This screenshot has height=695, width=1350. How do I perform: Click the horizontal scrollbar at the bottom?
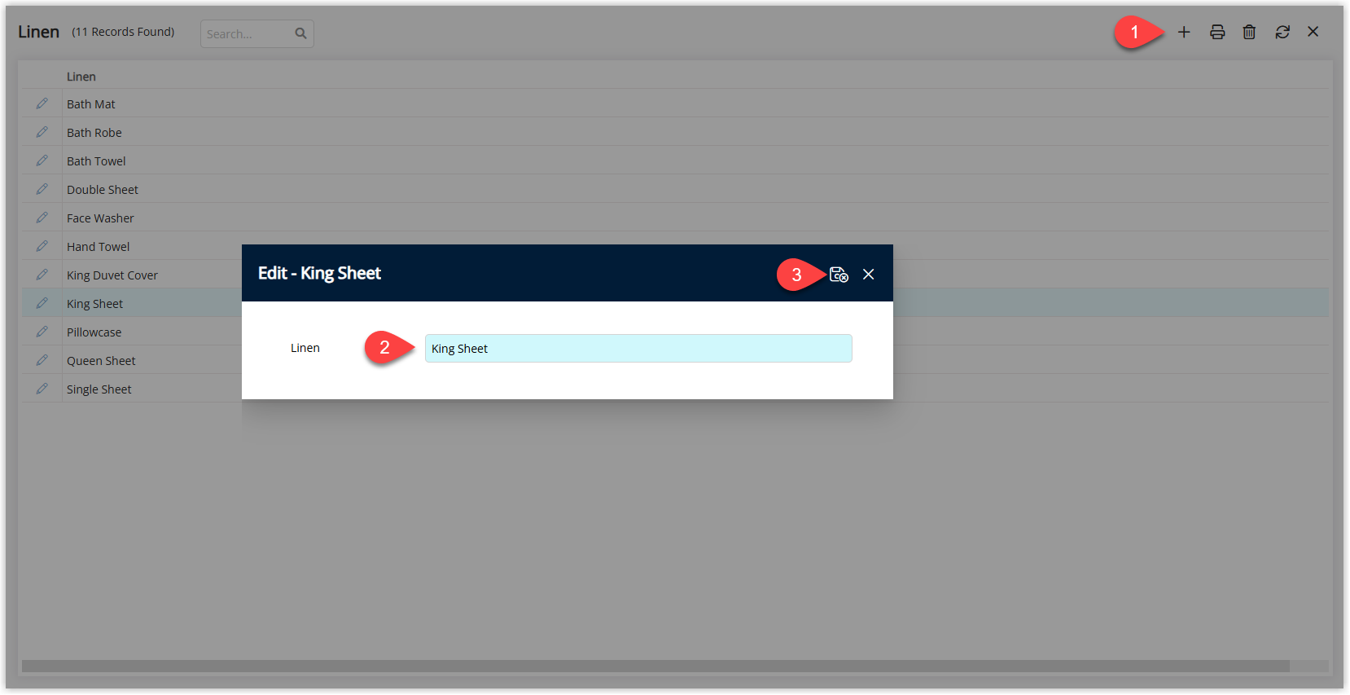click(655, 666)
